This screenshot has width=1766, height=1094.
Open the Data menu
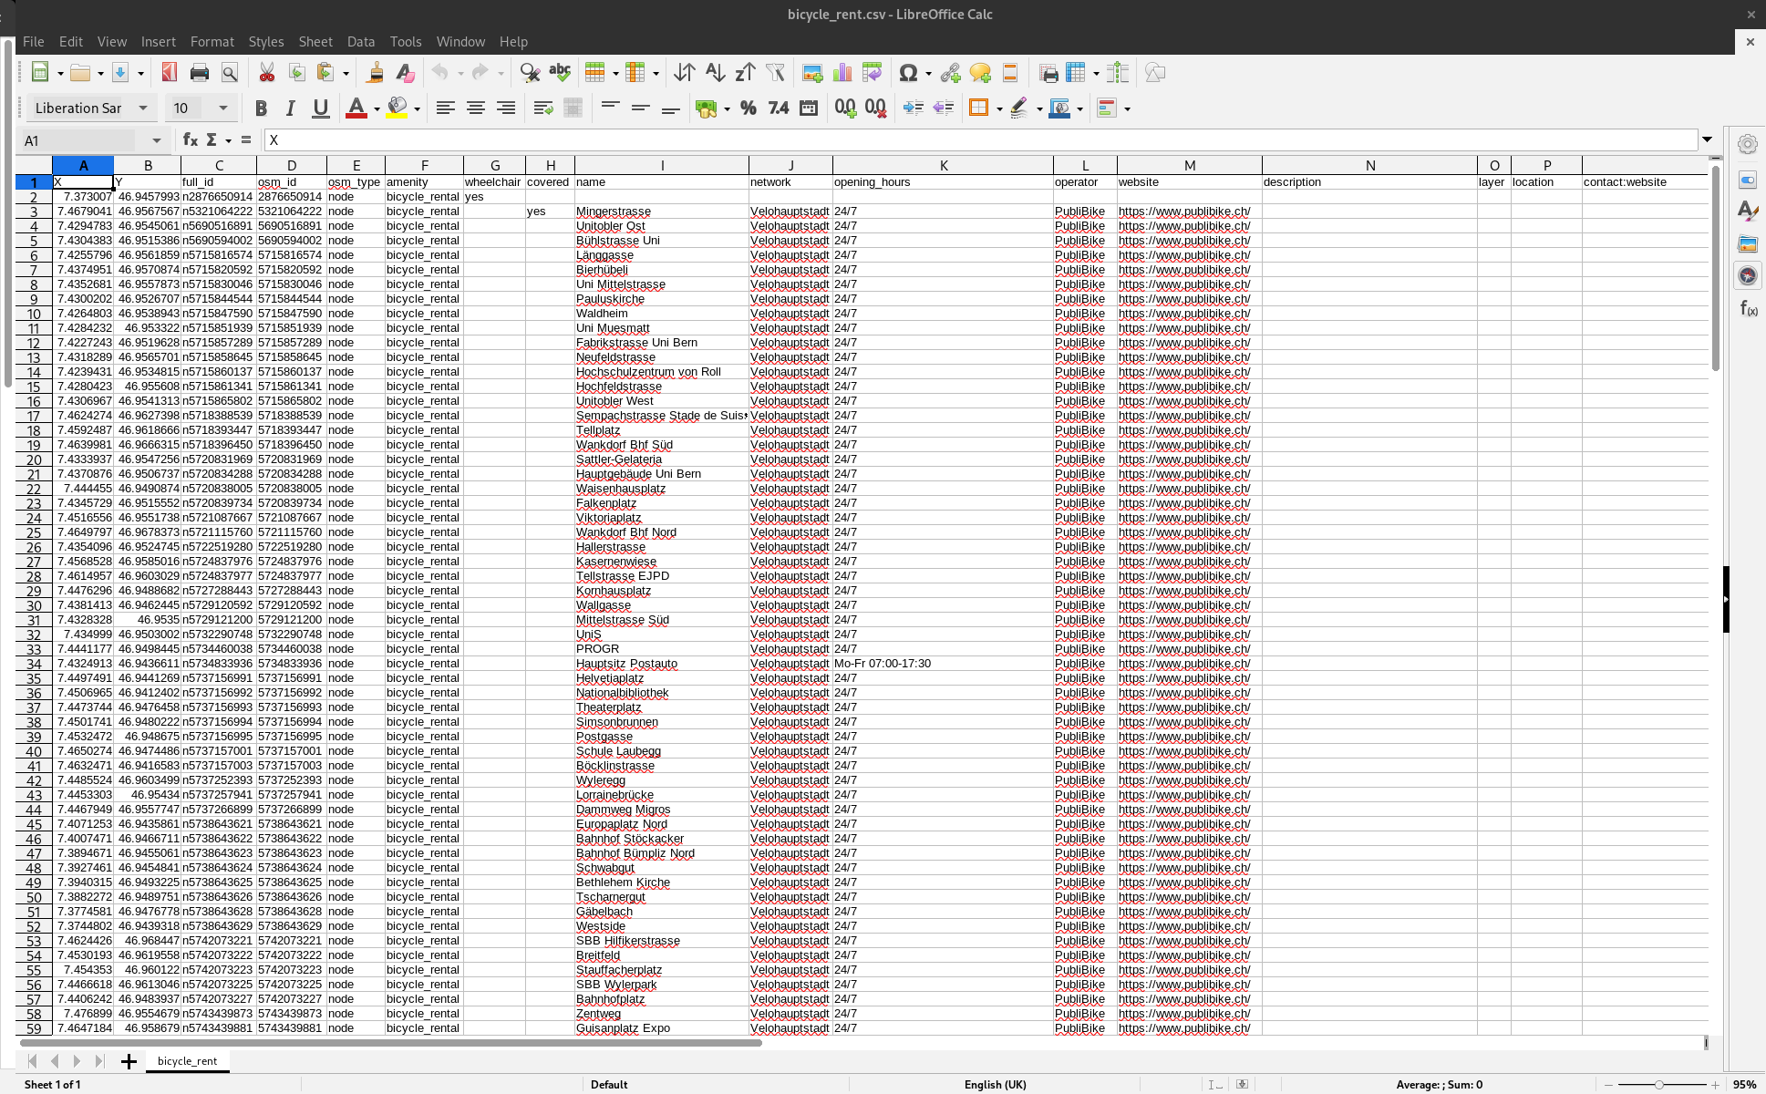click(360, 41)
